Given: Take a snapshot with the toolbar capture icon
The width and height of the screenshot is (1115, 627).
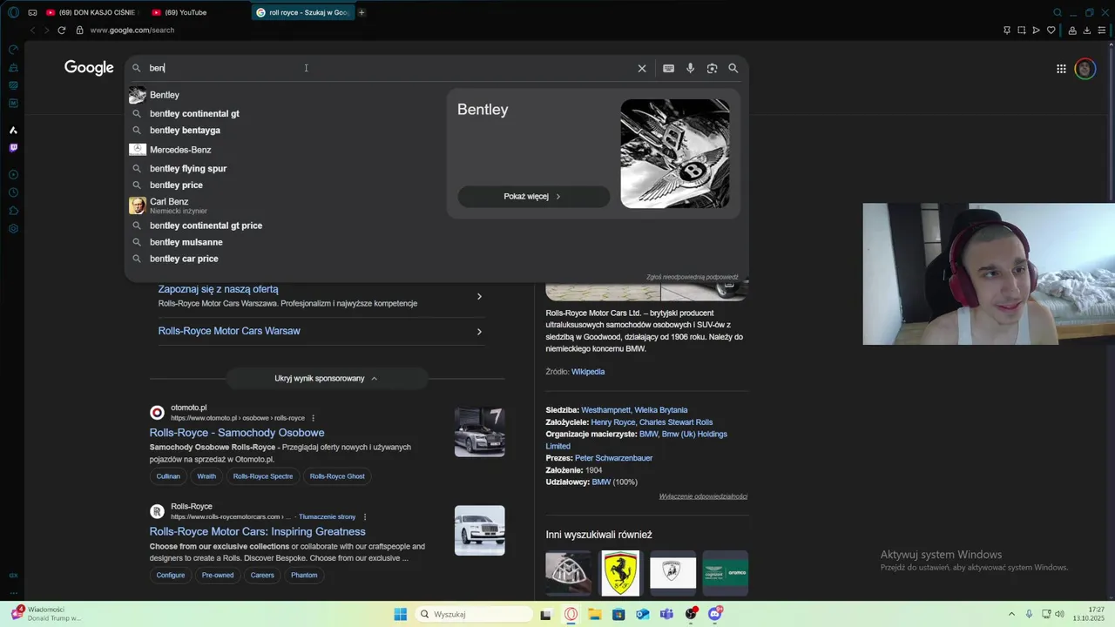Looking at the screenshot, I should click(1021, 30).
